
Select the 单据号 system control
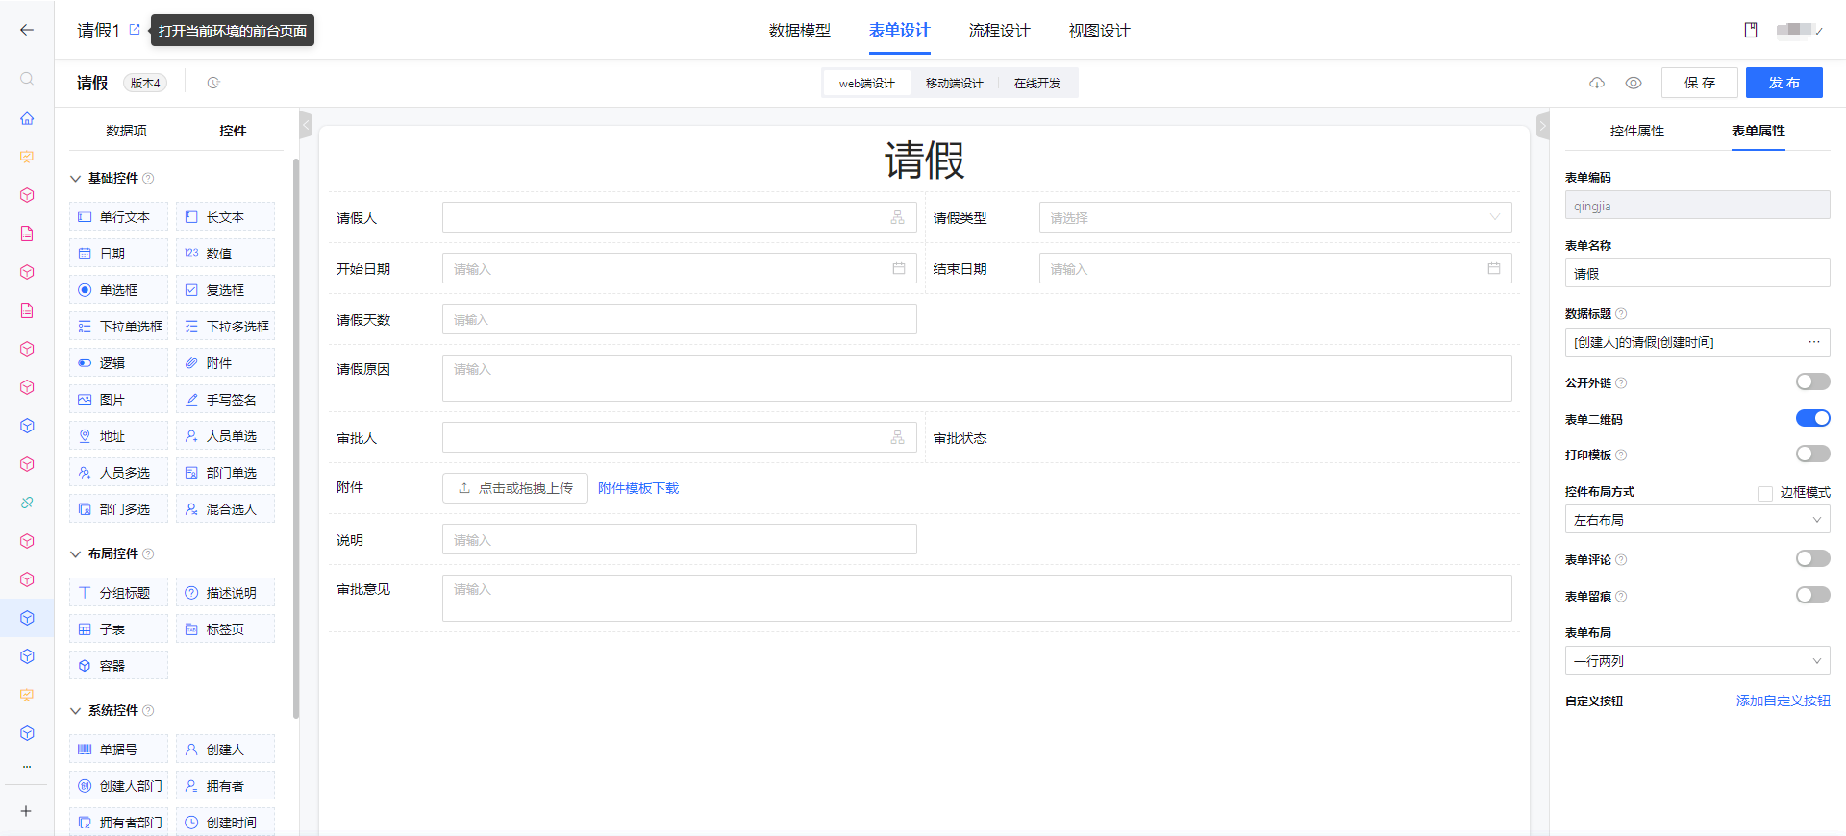[118, 750]
